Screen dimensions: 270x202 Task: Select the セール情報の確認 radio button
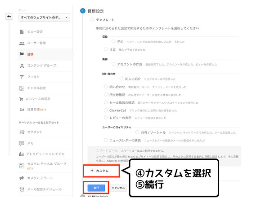(x=106, y=102)
